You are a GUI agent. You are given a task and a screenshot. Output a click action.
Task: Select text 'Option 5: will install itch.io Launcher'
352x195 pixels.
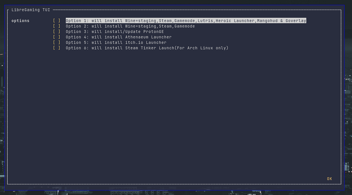(116, 42)
